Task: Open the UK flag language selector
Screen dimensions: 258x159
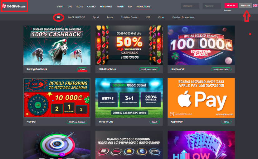Action: [255, 5]
